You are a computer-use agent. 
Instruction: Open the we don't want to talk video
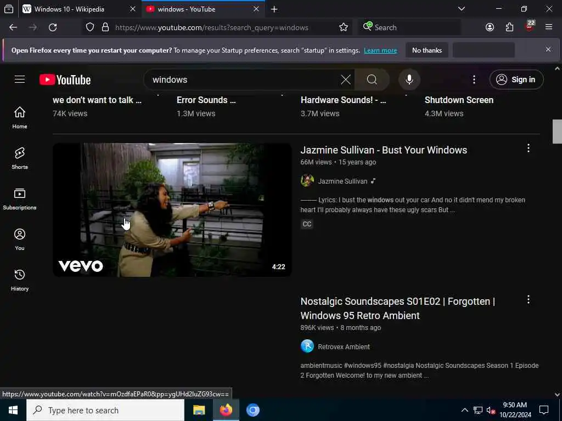[97, 100]
